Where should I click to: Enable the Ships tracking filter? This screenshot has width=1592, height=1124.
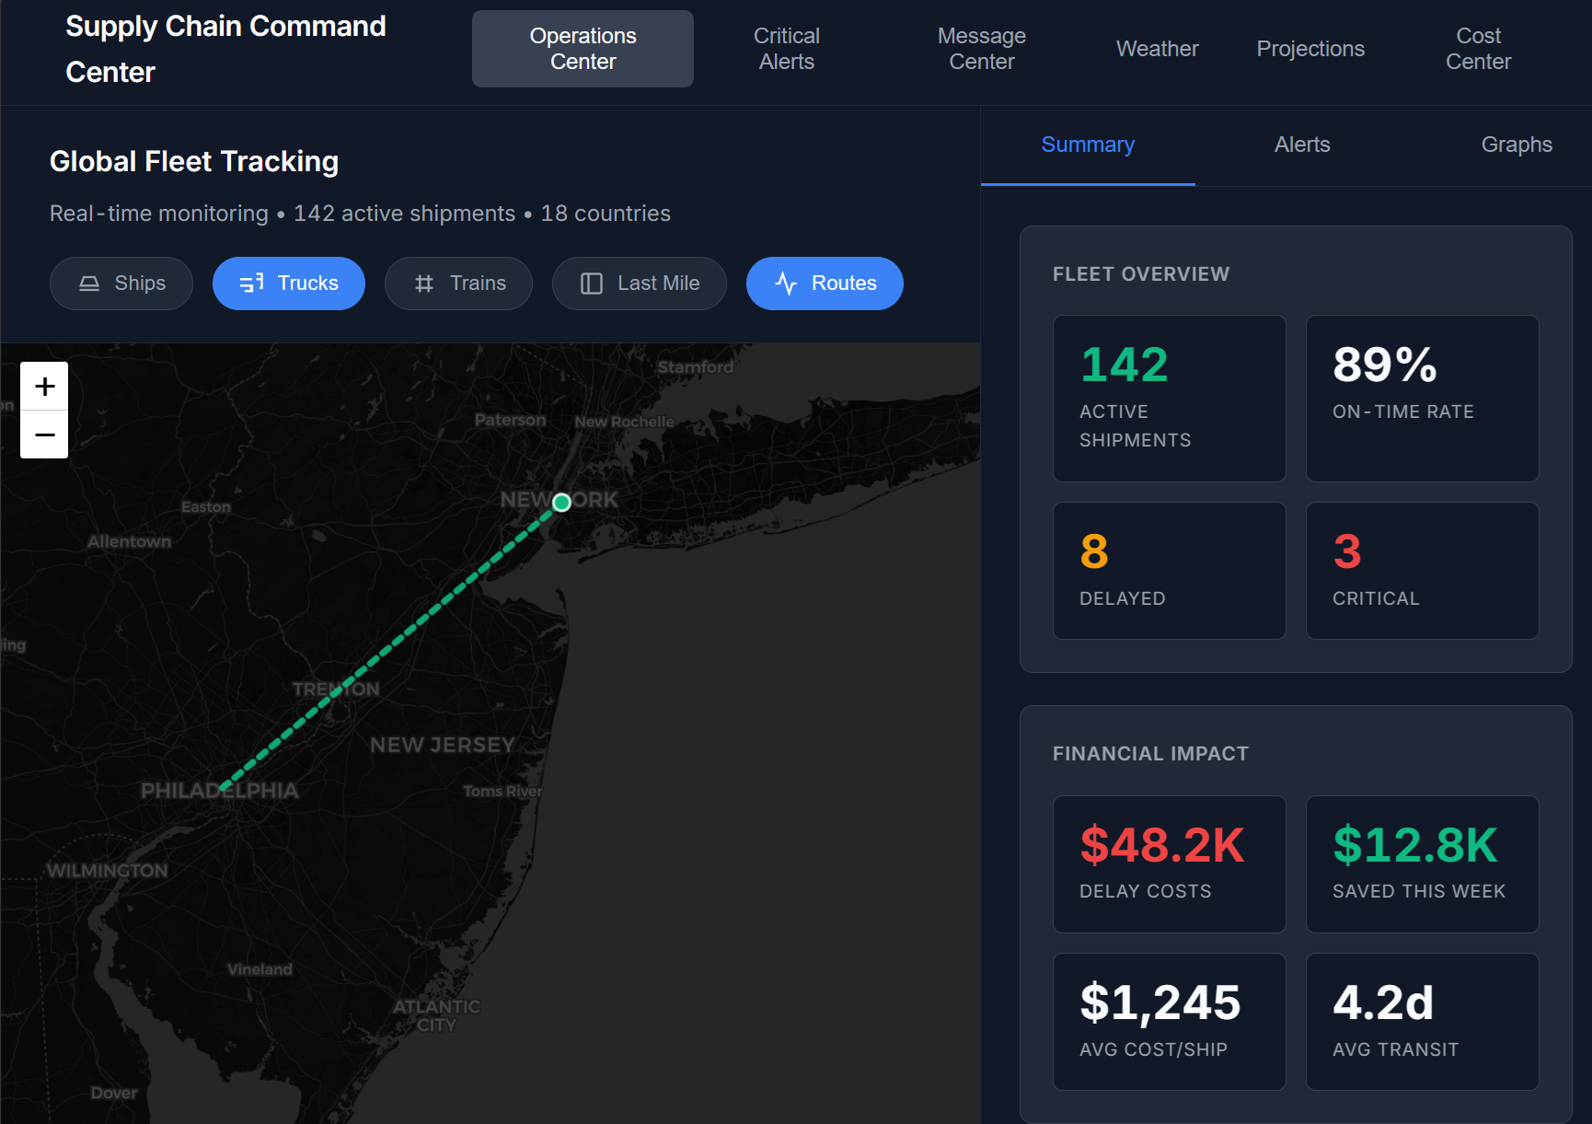tap(121, 284)
